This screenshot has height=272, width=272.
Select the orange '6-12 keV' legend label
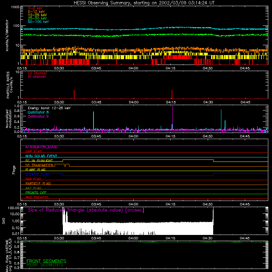[36, 12]
